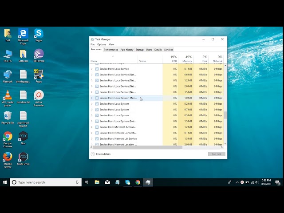The image size is (284, 213).
Task: Select the droidappsp text file icon
Action: [x=23, y=76]
